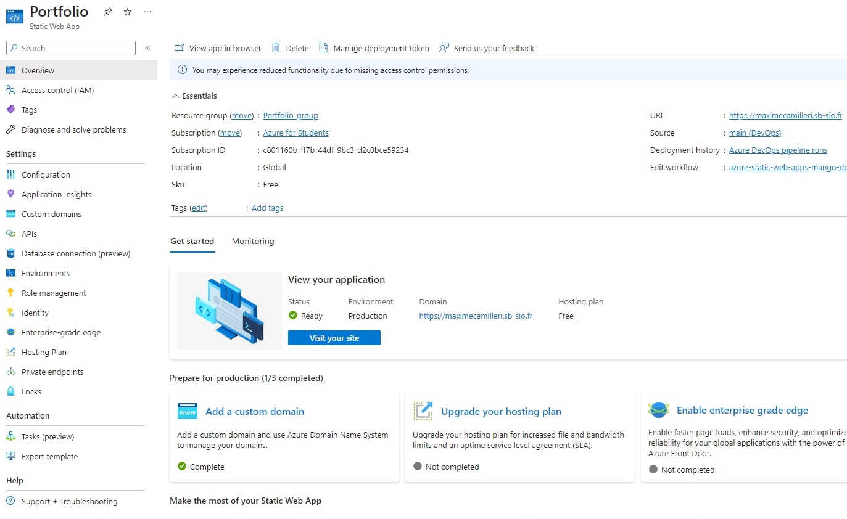847x519 pixels.
Task: Click the Locks padlock icon
Action: (10, 391)
